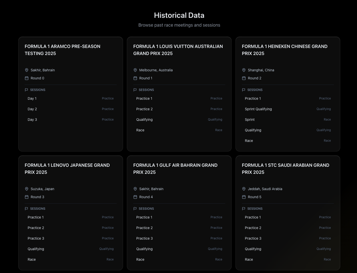The width and height of the screenshot is (357, 273).
Task: Click the location pin icon beside Shanghai, China
Action: [244, 70]
